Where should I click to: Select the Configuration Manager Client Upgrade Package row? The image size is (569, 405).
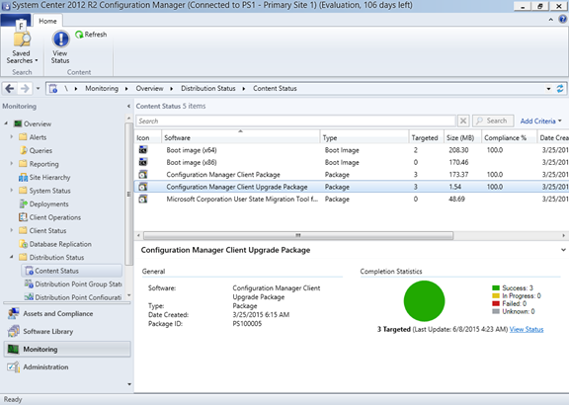tap(352, 187)
